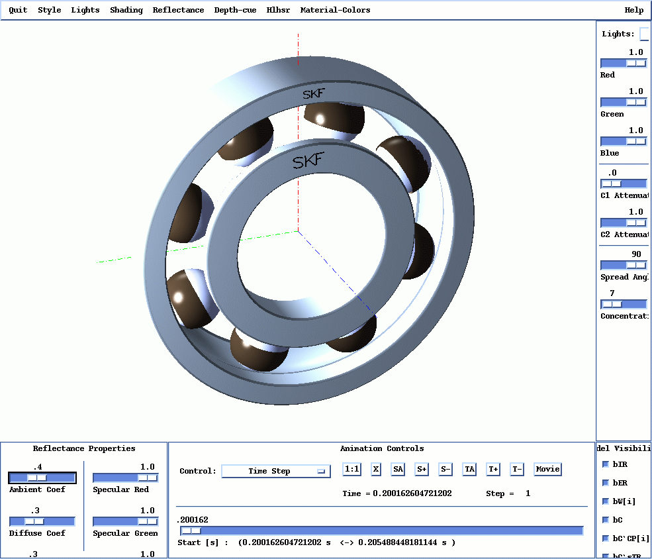The height and width of the screenshot is (559, 652).
Task: Click the '.200162' value above the time slider
Action: [x=193, y=520]
